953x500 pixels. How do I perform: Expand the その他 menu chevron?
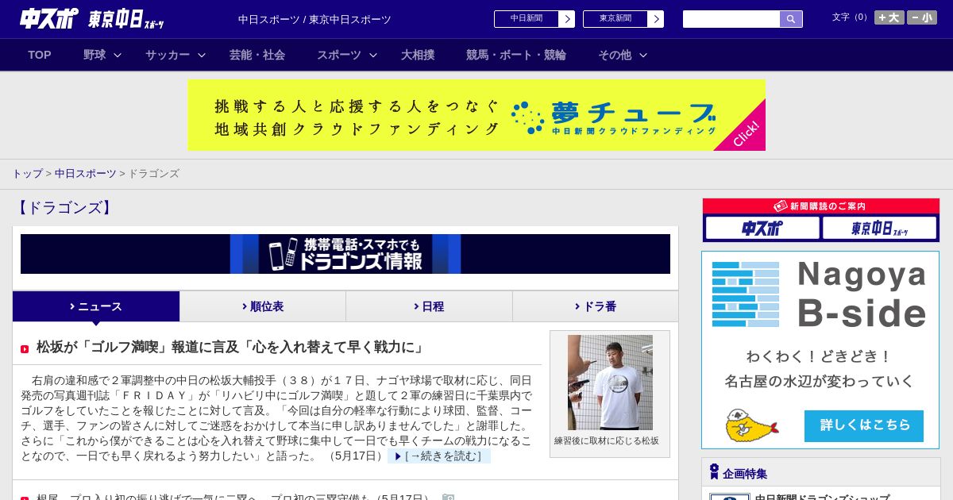pos(643,56)
